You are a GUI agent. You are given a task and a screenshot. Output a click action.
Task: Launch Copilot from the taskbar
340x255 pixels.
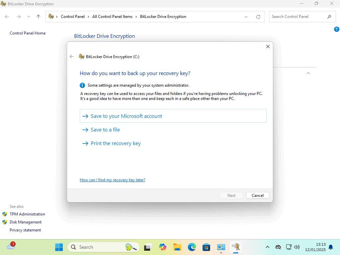[x=163, y=247]
